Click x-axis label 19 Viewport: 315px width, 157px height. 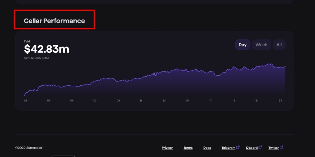pos(234,101)
